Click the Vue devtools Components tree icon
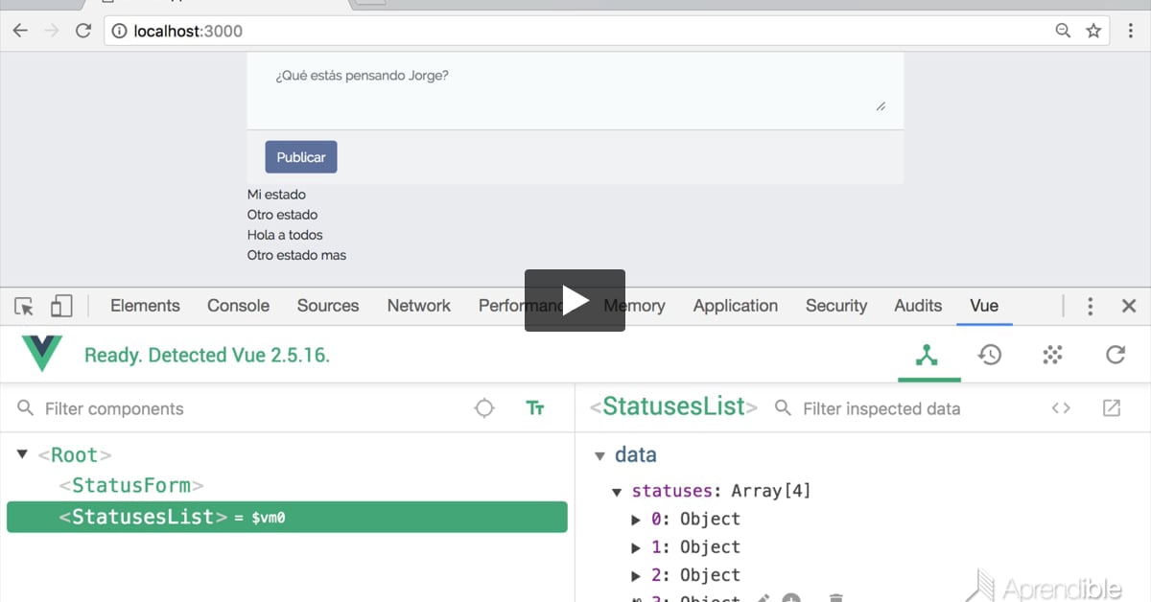 click(x=927, y=355)
